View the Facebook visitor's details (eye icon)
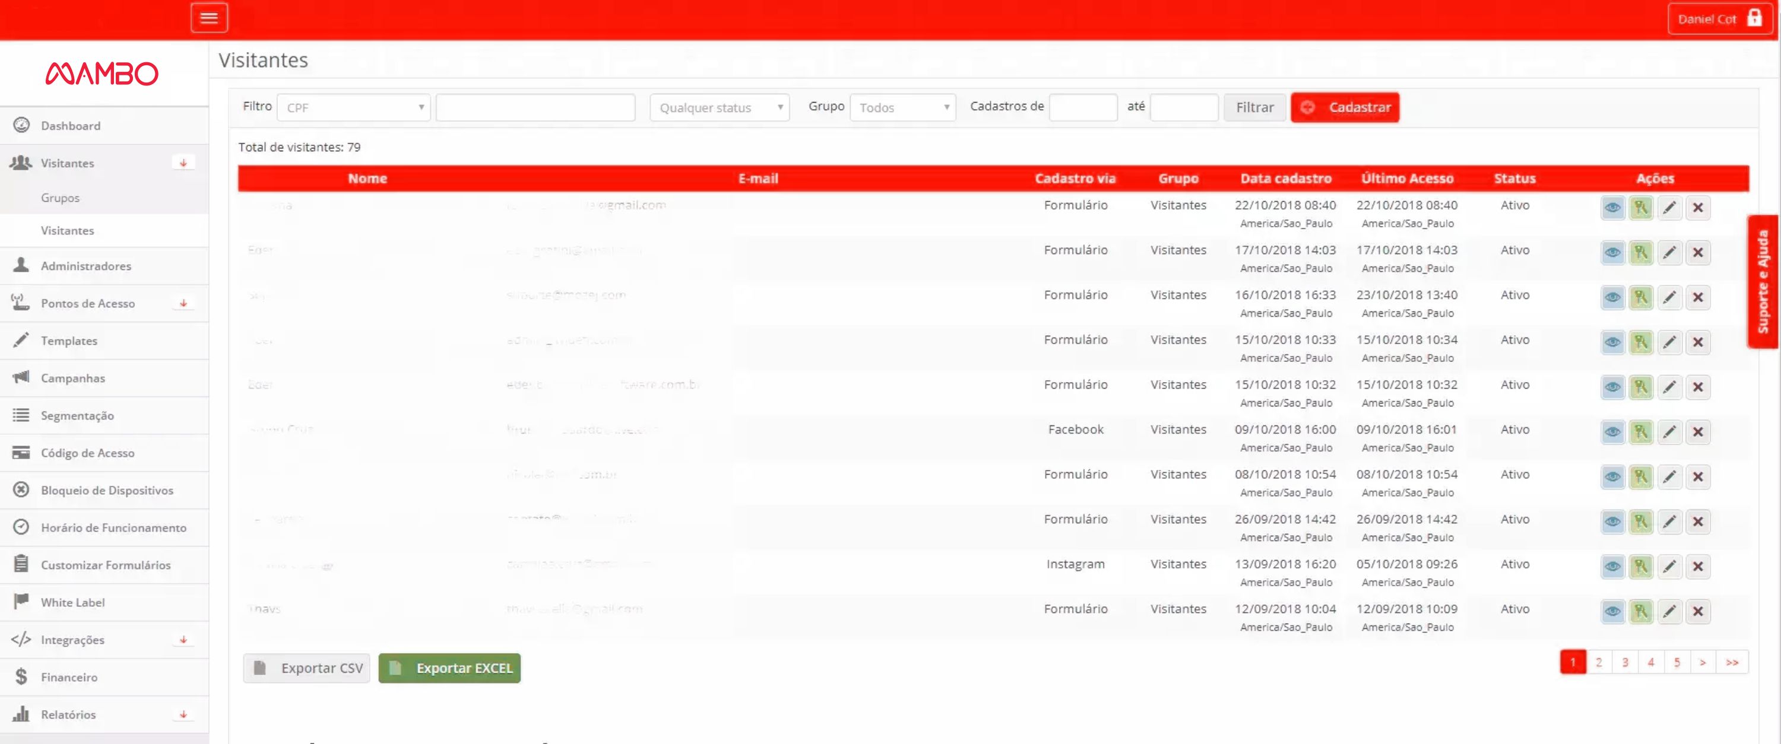Viewport: 1781px width, 744px height. [1612, 433]
